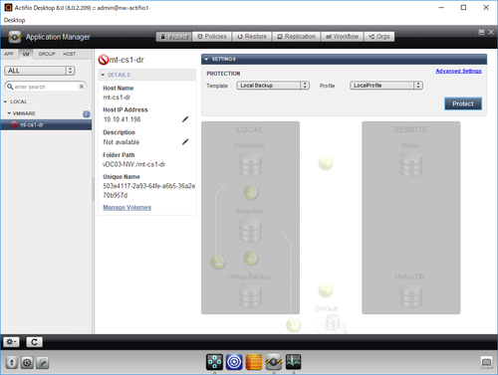Click the 10.10.41.198 IP address text
The height and width of the screenshot is (375, 498).
pyautogui.click(x=122, y=119)
